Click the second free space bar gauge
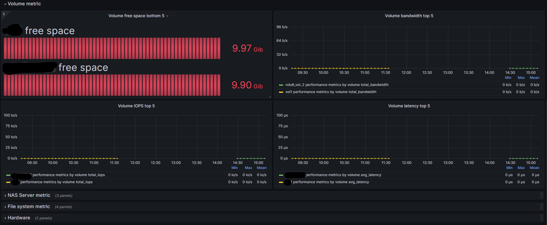The height and width of the screenshot is (225, 547). pyautogui.click(x=112, y=85)
